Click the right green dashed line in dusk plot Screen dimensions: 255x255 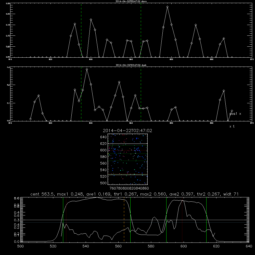(141, 94)
